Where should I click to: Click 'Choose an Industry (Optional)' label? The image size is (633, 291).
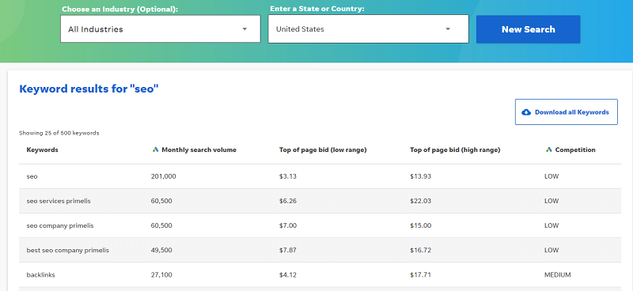coord(120,9)
